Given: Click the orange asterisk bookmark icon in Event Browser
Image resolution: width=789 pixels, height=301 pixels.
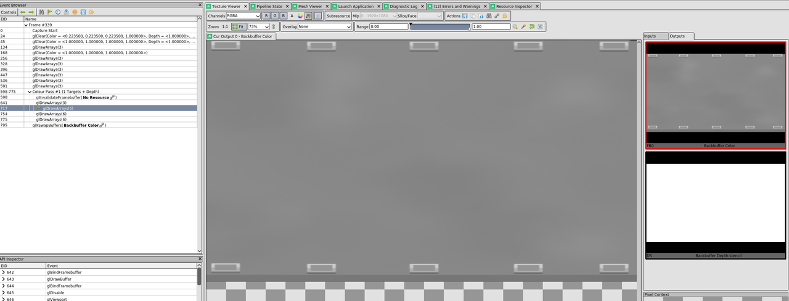Looking at the screenshot, I should click(75, 12).
